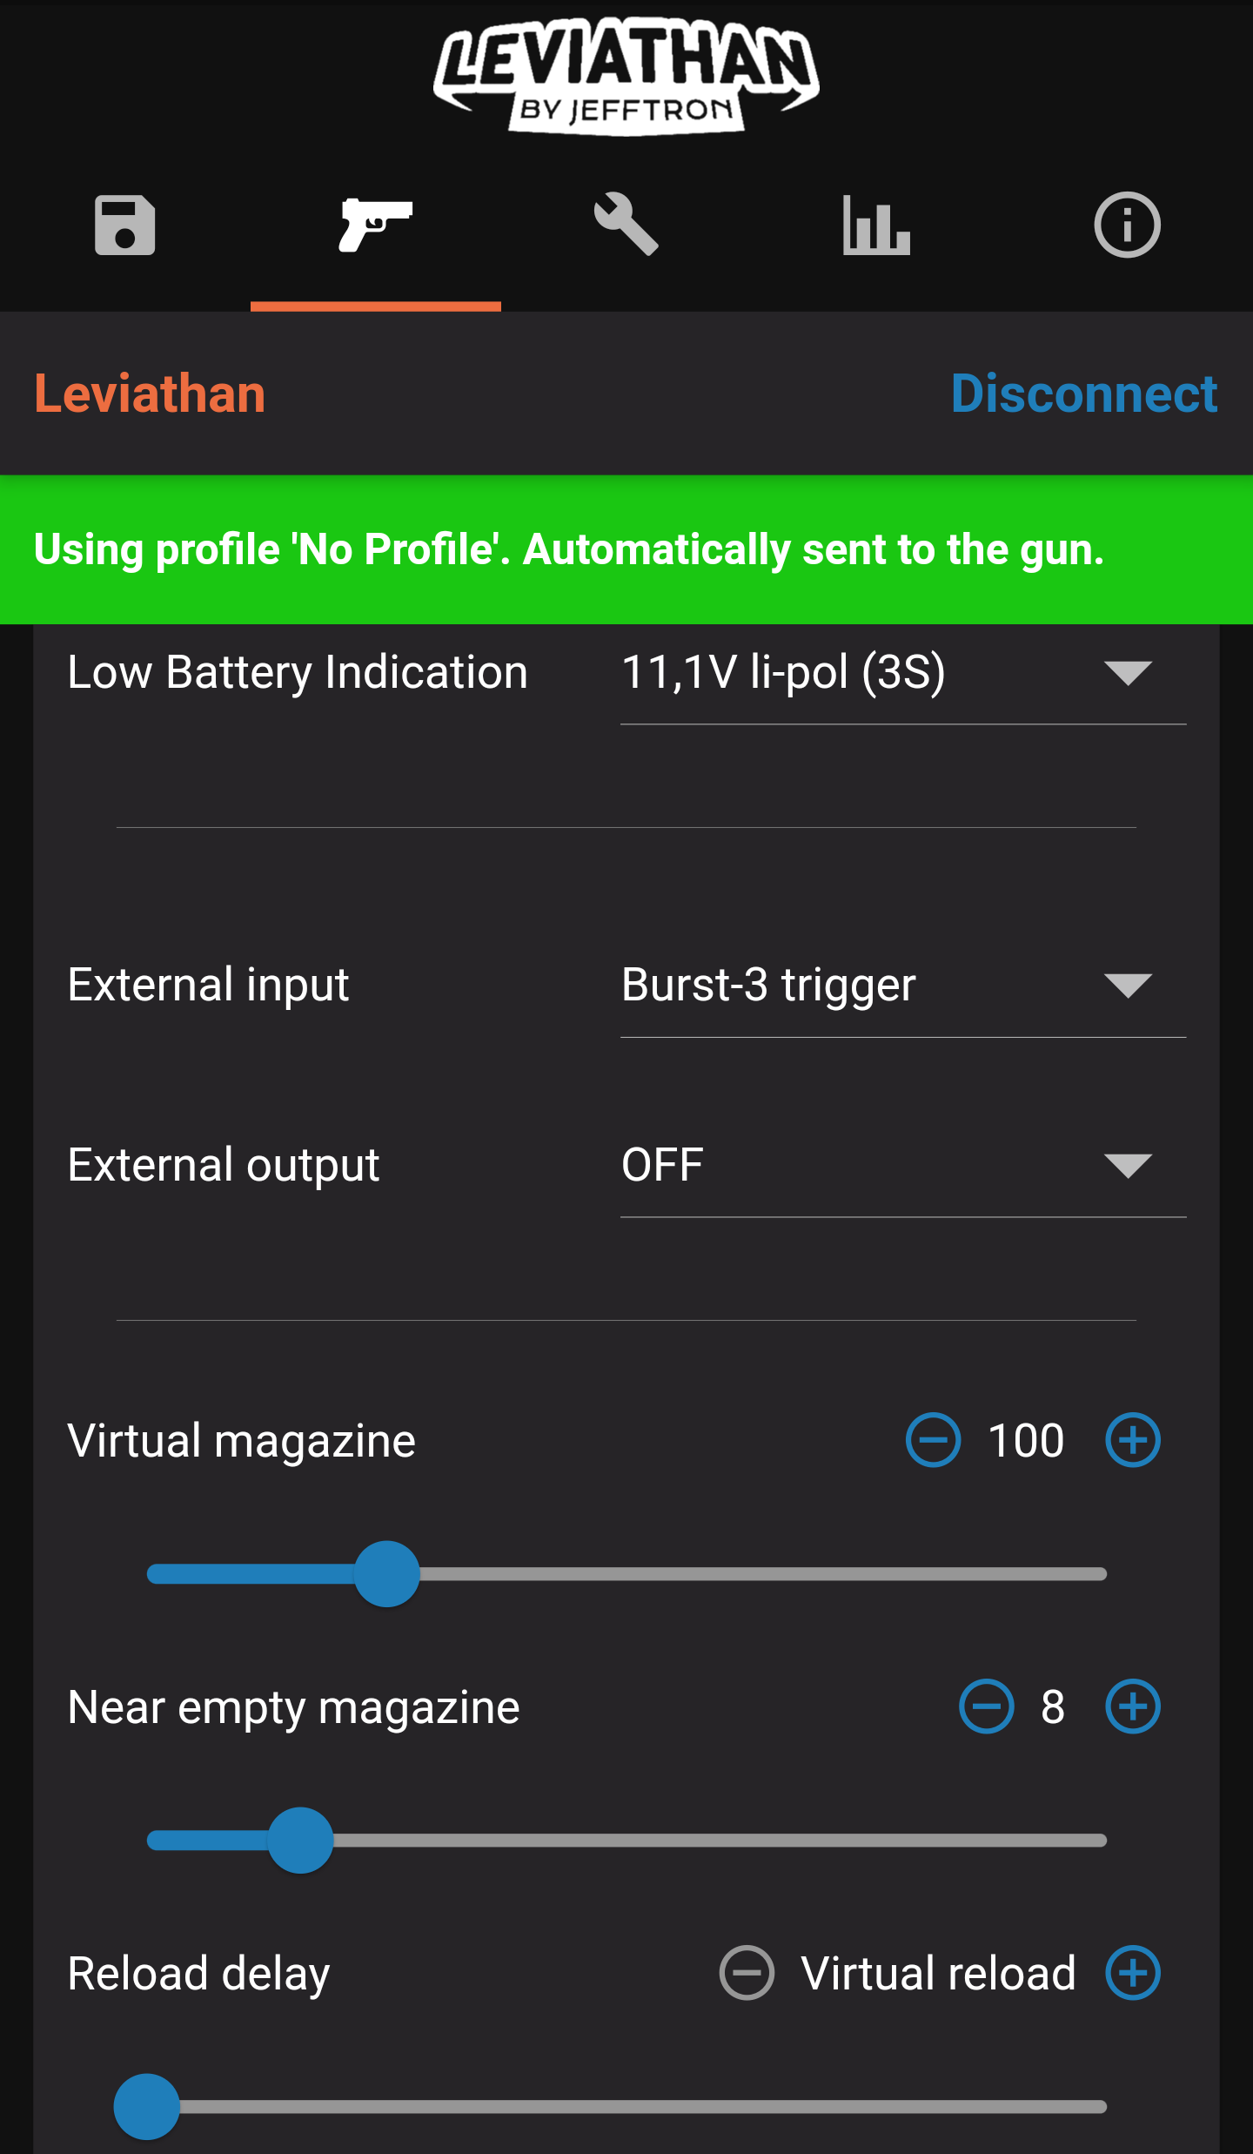
Task: Open the wrench tools tab
Action: [x=626, y=225]
